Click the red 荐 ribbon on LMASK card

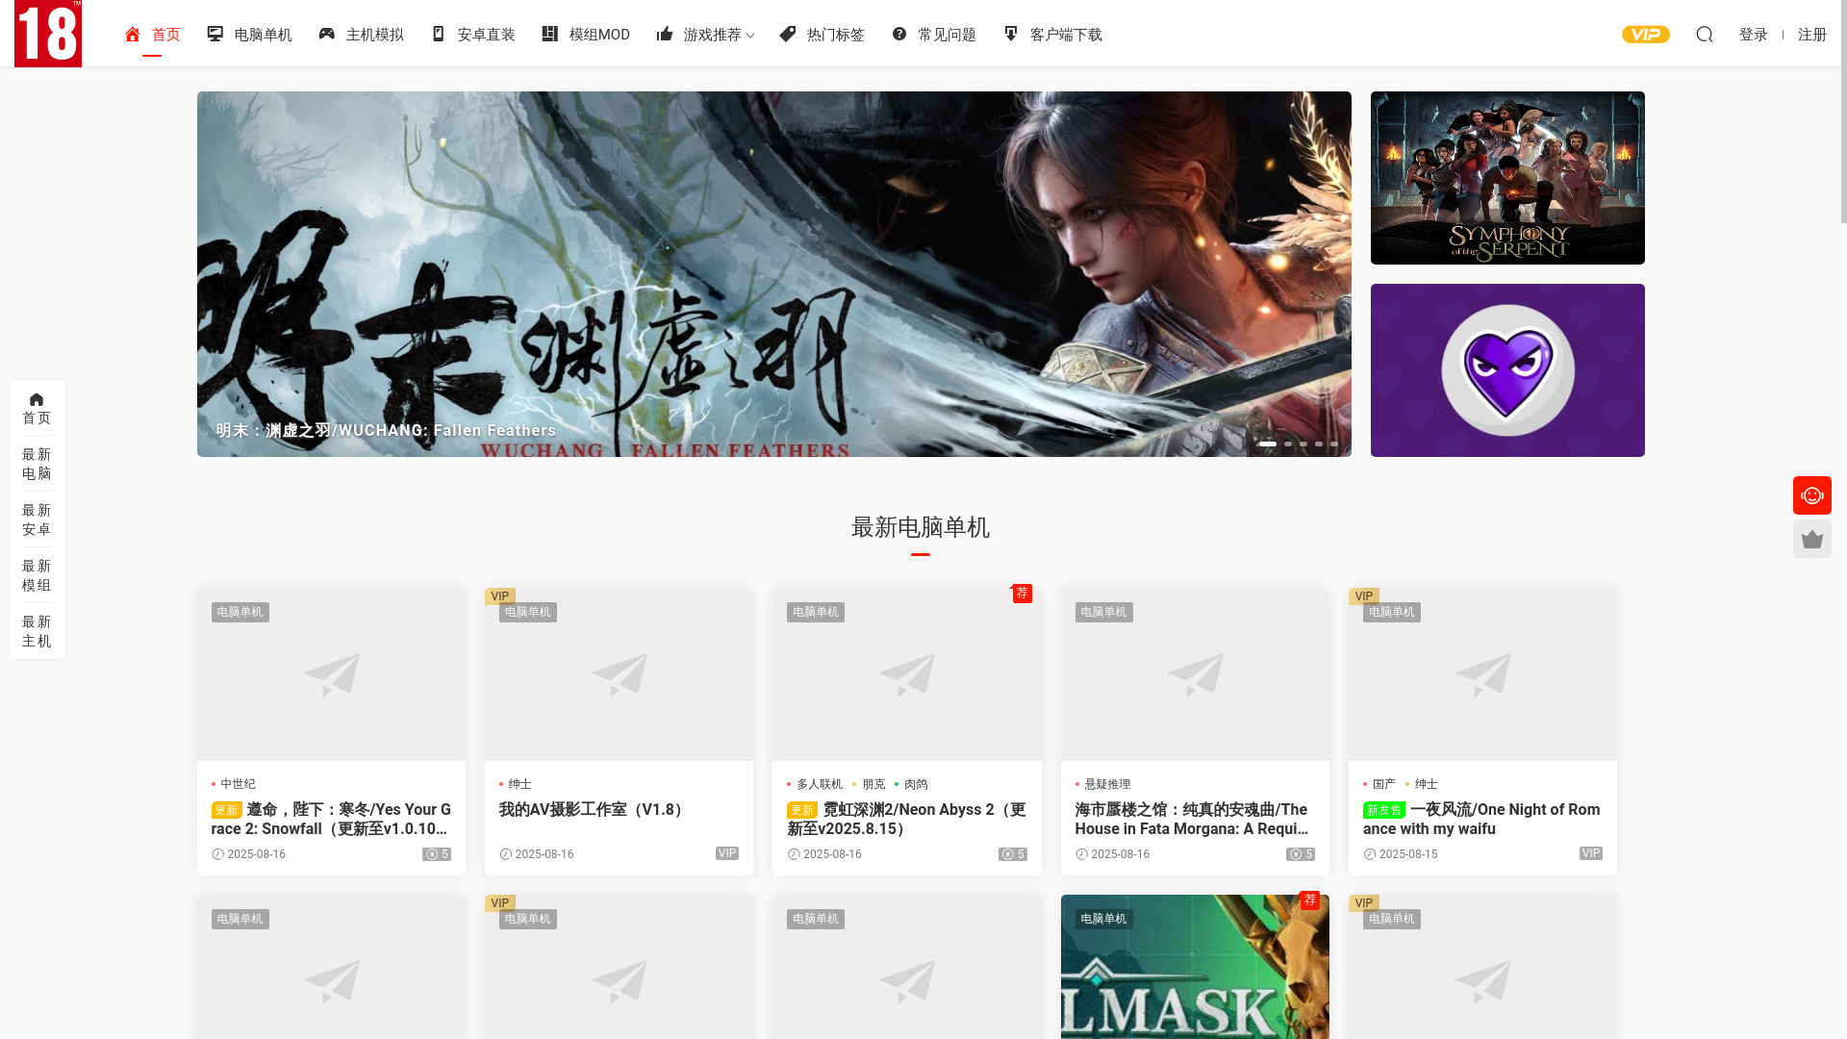pyautogui.click(x=1309, y=900)
